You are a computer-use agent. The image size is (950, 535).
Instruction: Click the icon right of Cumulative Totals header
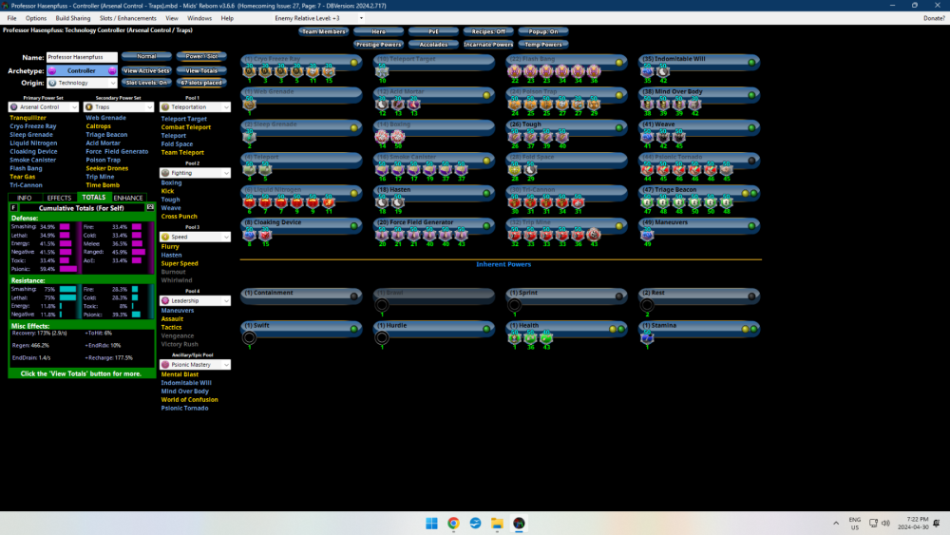coord(150,208)
